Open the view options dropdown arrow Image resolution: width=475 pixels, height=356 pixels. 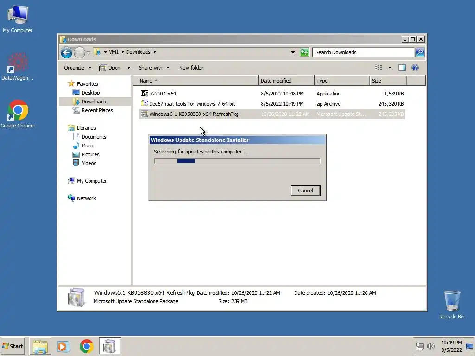(x=390, y=68)
